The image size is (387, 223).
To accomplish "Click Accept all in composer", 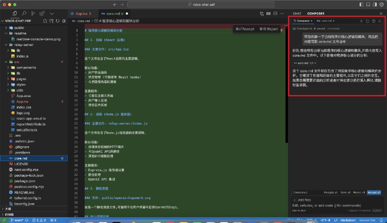I will tap(373, 193).
